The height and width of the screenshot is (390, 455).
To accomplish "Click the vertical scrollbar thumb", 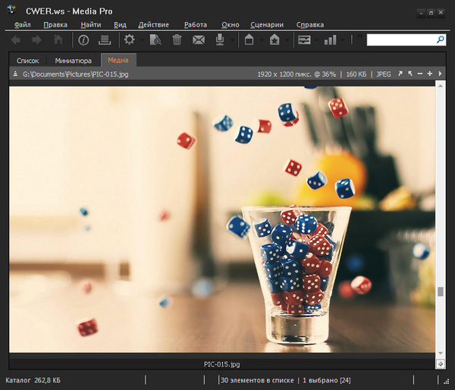I will 441,291.
